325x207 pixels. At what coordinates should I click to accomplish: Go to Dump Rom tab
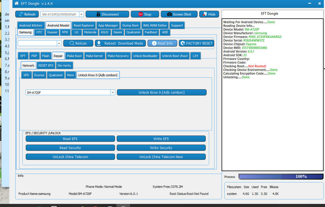(x=130, y=25)
